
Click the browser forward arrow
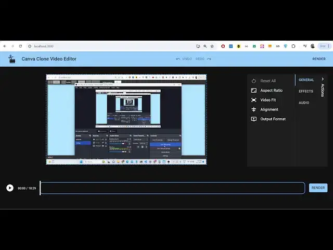12,46
